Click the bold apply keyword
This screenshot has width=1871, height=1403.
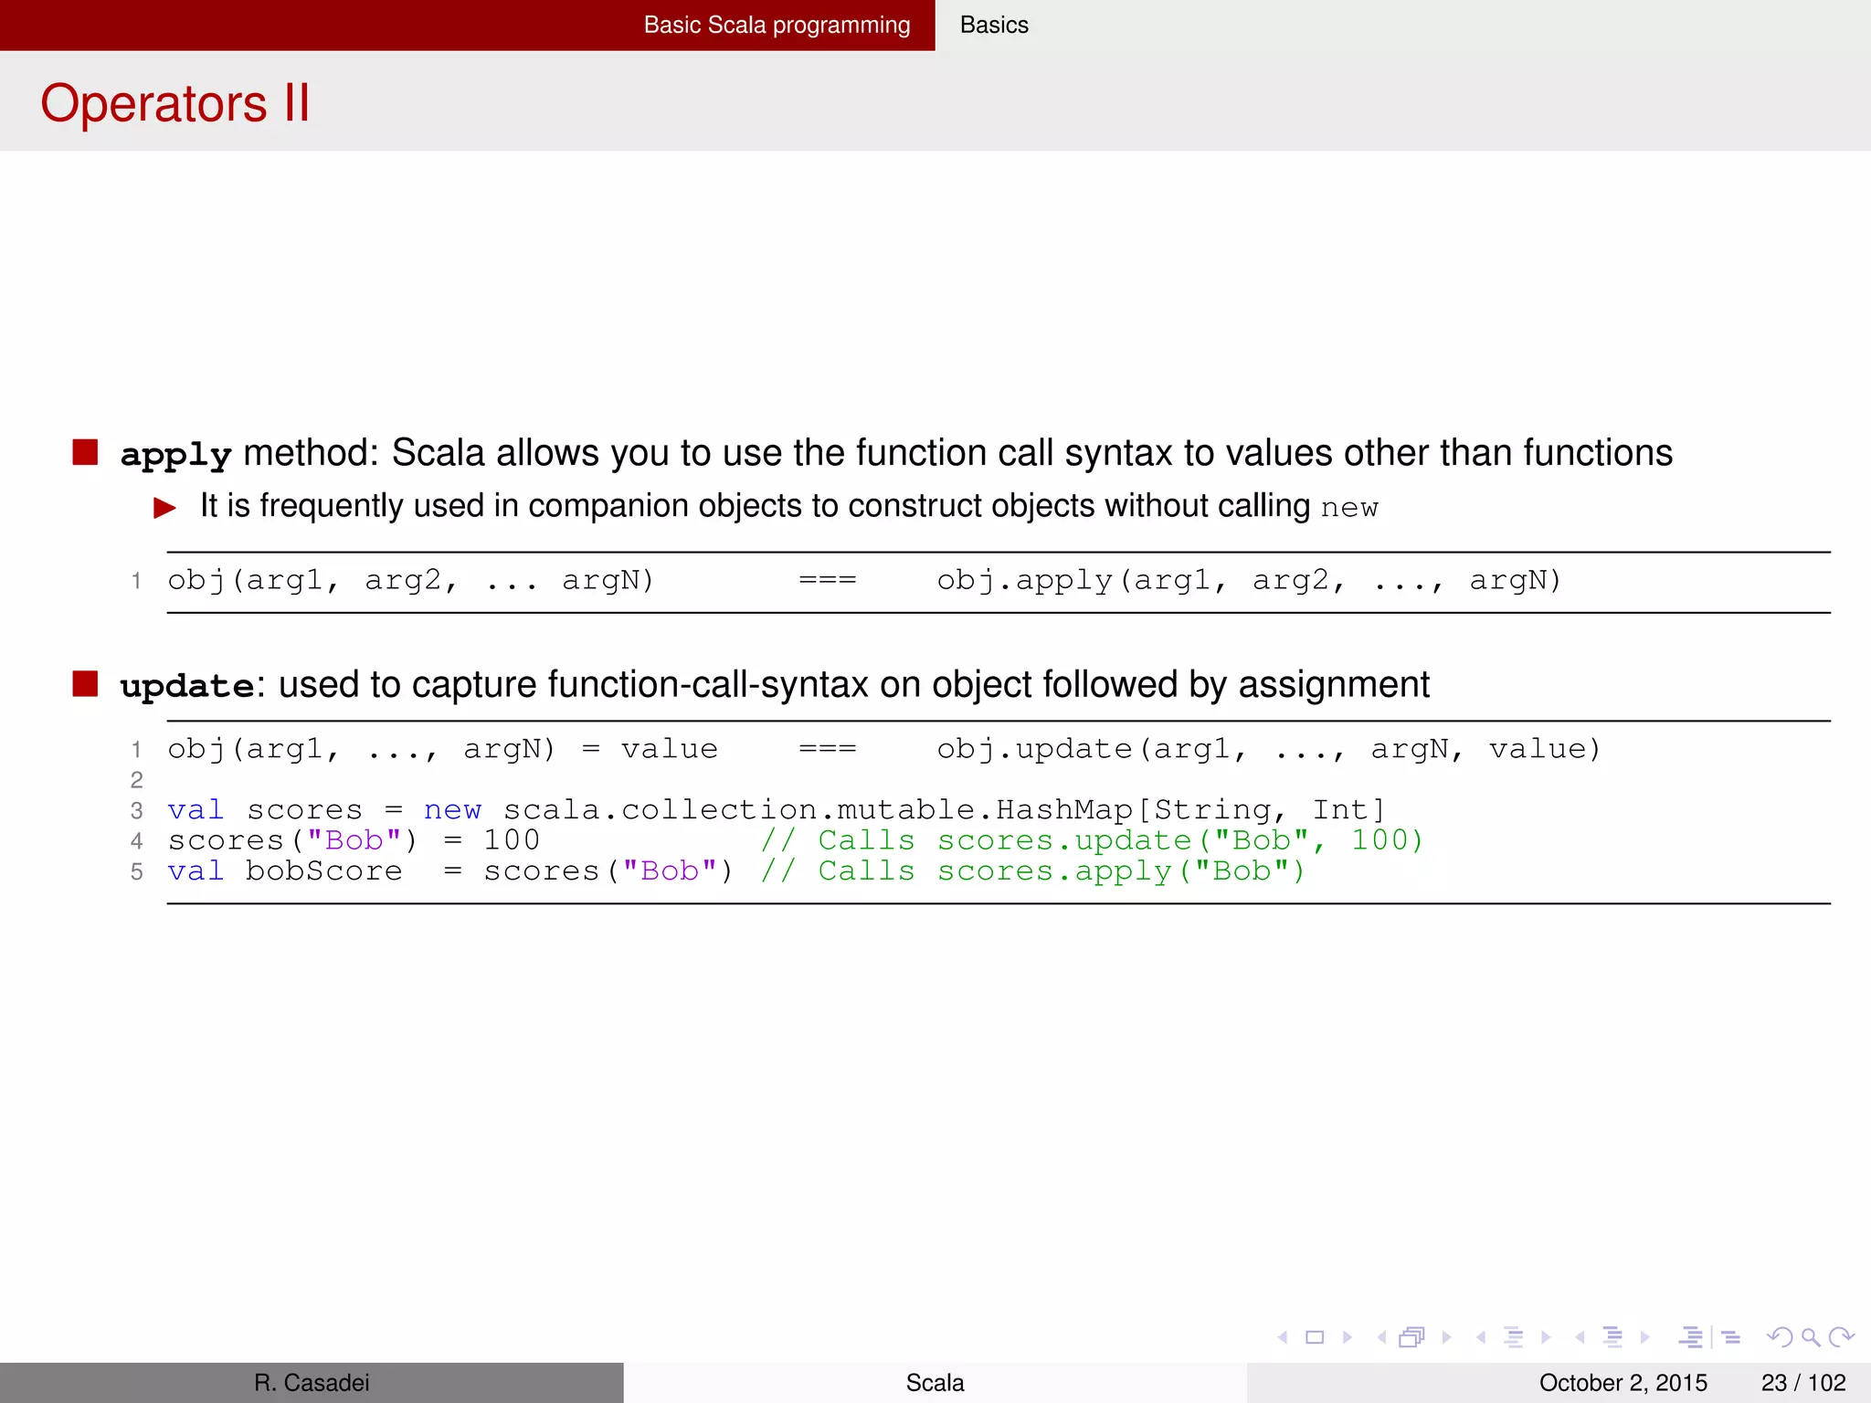tap(176, 455)
